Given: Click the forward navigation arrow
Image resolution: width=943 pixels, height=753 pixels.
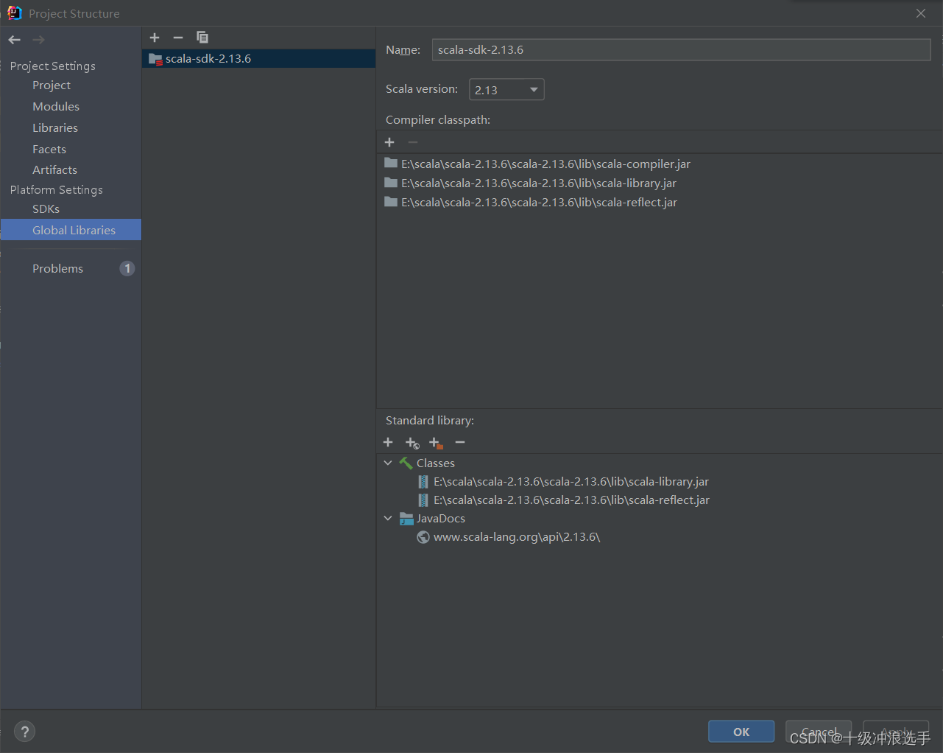Looking at the screenshot, I should (38, 40).
